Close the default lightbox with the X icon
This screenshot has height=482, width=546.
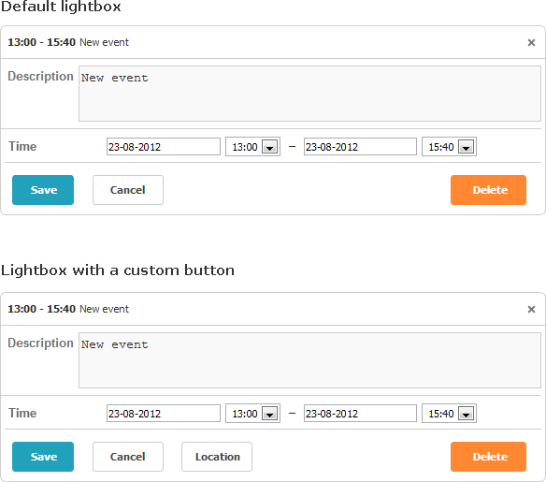[x=531, y=42]
